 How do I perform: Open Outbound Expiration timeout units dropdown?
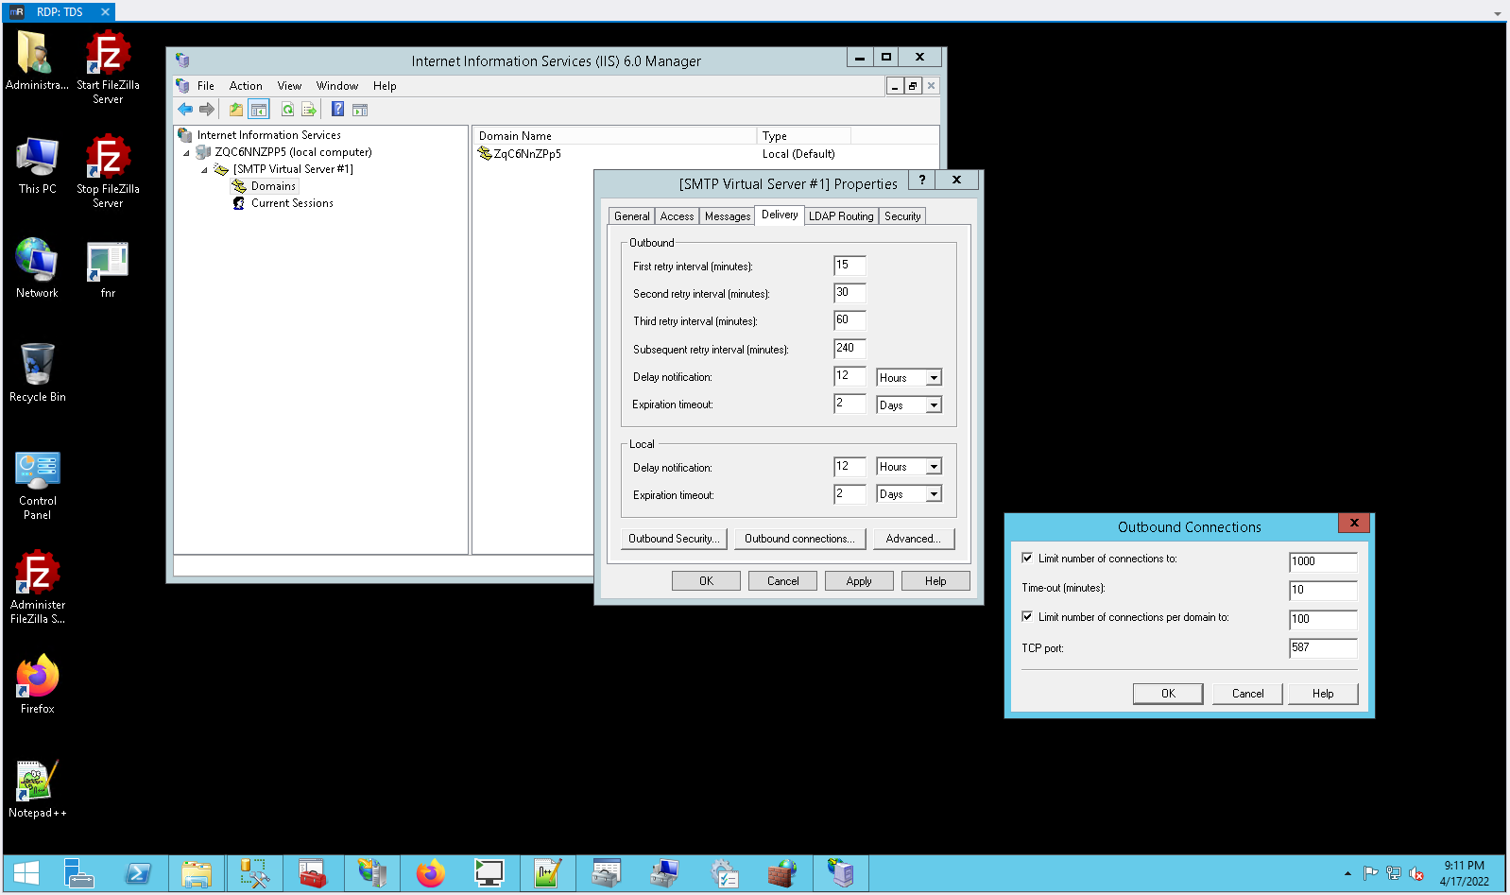coord(934,405)
